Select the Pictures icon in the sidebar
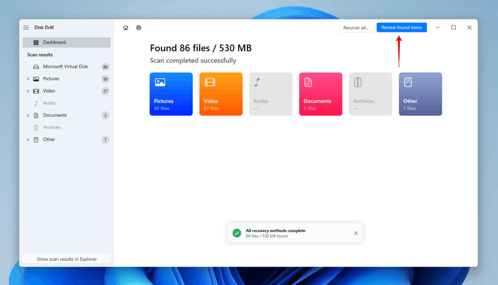Viewport: 498px width, 285px height. click(36, 78)
